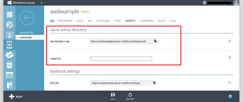Click the facebook settings heading
Screen dimensions: 243x102
click(x=65, y=71)
